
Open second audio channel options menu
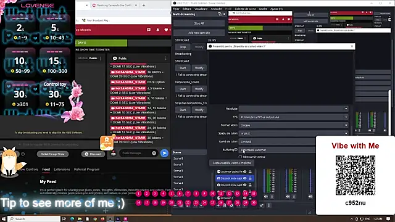(x=294, y=197)
